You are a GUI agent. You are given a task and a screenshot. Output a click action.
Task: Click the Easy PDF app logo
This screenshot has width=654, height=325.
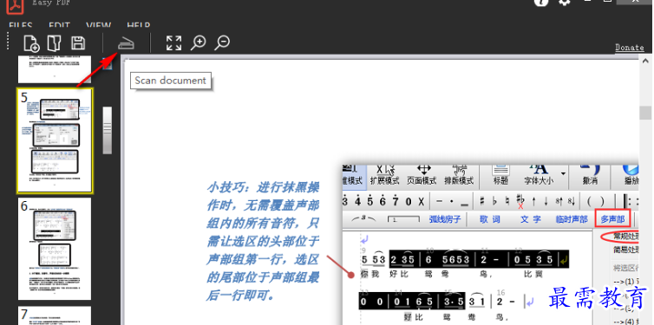(15, 6)
